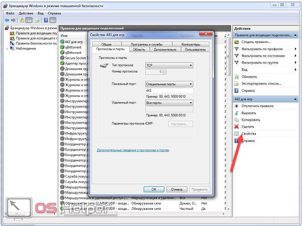Select Правила безопасности подключения tree node

[x=36, y=43]
